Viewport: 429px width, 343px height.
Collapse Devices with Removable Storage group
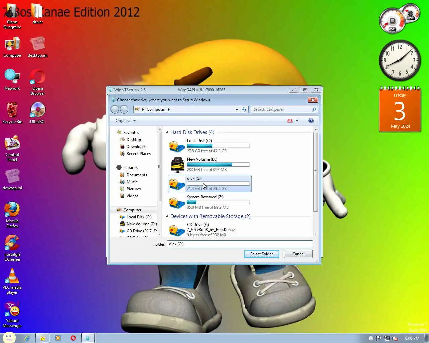pos(167,216)
